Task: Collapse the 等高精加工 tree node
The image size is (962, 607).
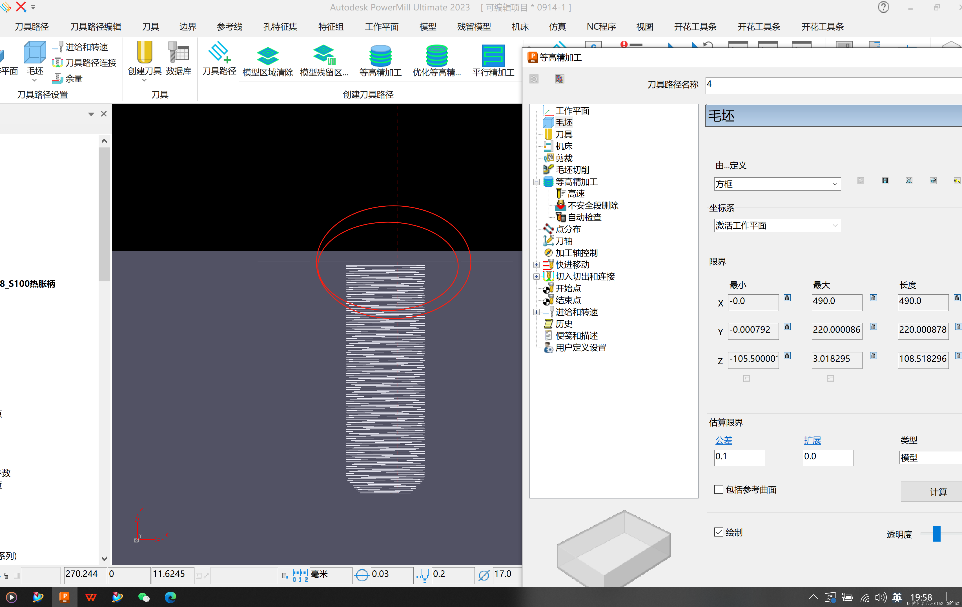Action: (537, 182)
